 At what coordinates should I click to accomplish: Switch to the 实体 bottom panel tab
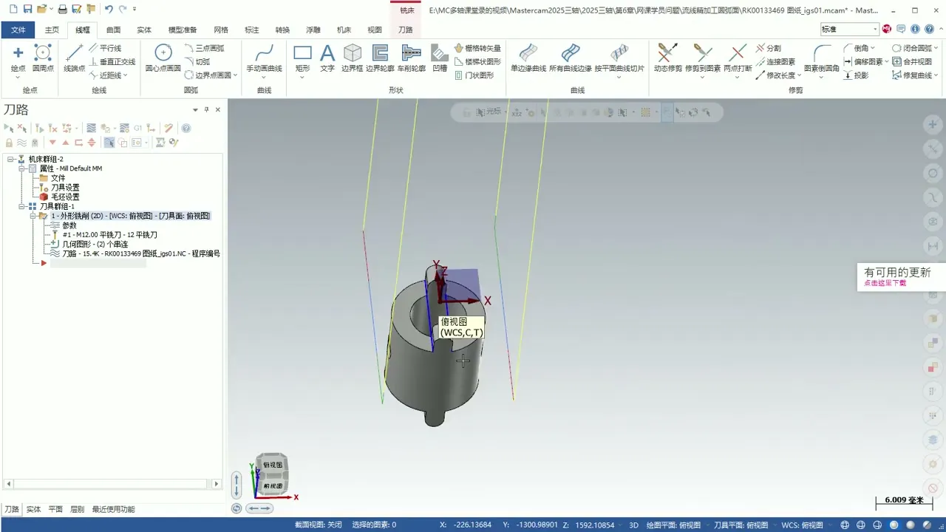click(34, 509)
